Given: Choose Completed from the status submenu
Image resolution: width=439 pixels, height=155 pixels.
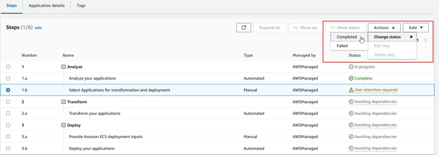Looking at the screenshot, I should pyautogui.click(x=346, y=37).
